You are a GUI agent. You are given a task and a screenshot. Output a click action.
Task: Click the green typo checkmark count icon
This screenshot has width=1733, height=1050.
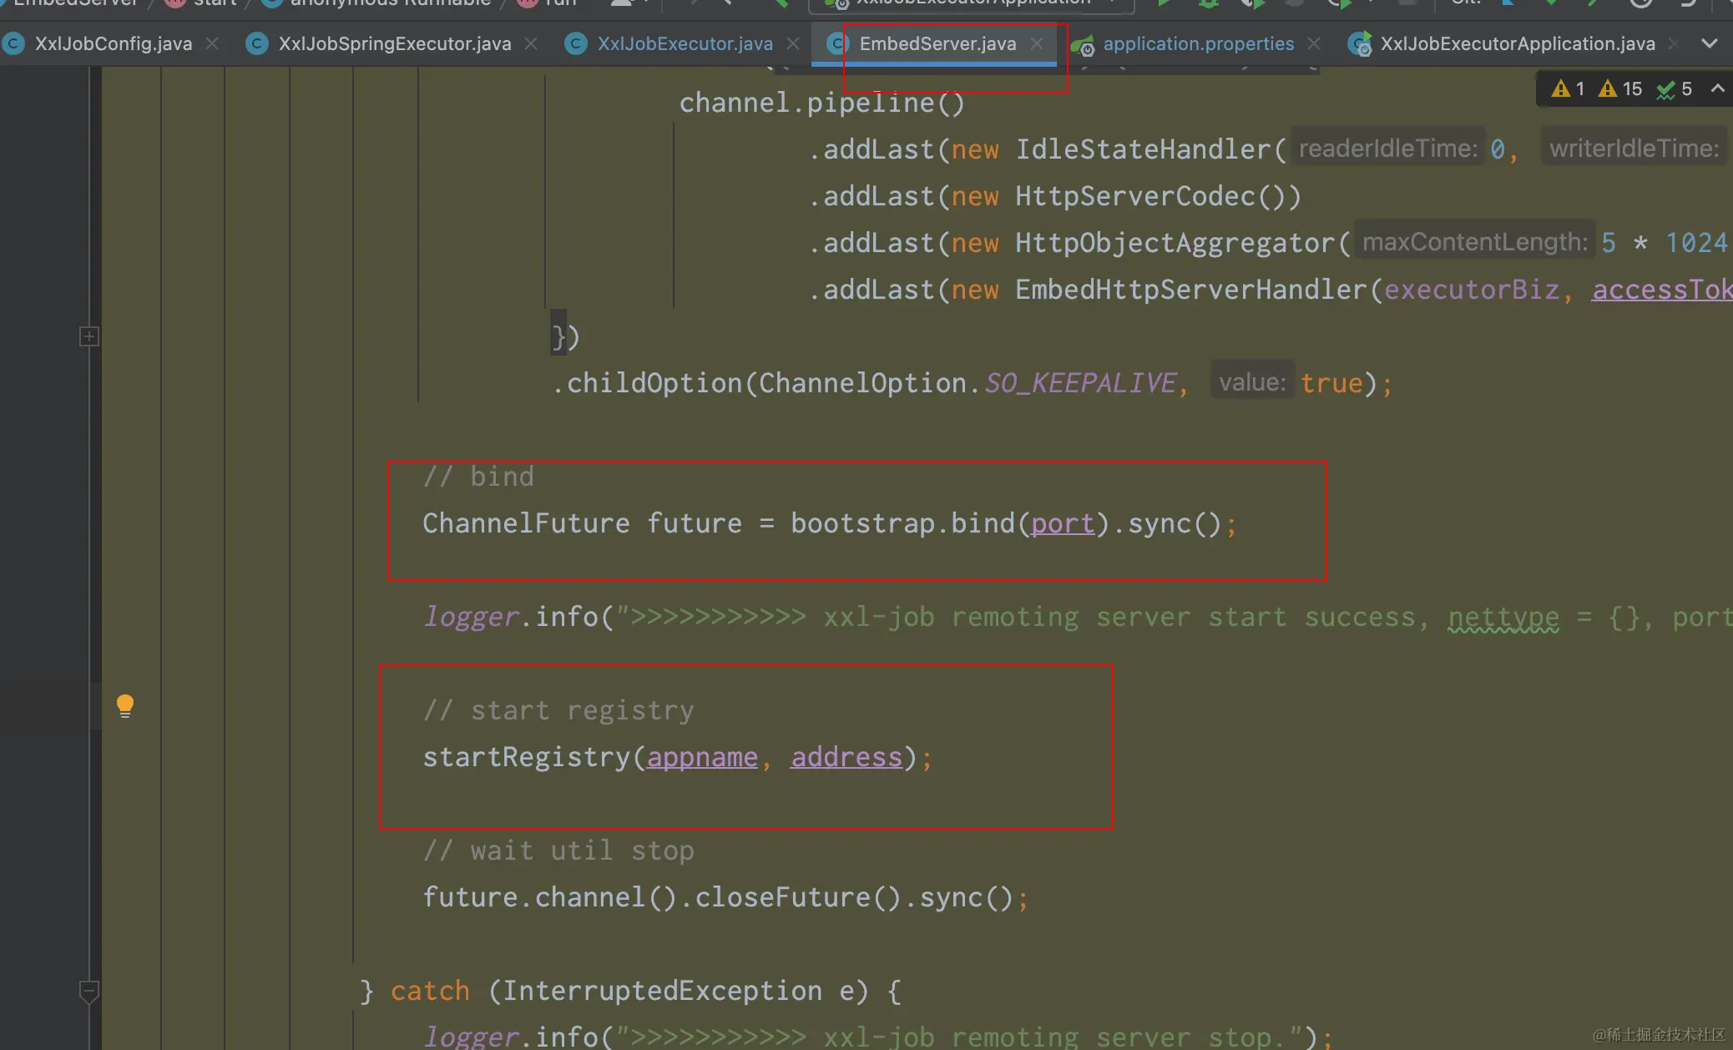pyautogui.click(x=1665, y=89)
